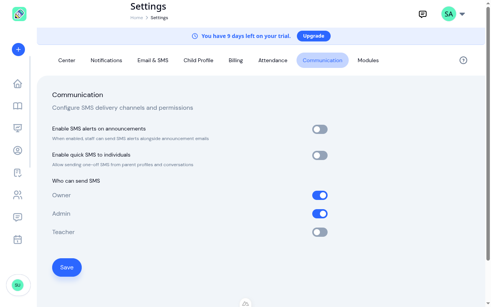Image resolution: width=491 pixels, height=307 pixels.
Task: Open the people group icon in the sidebar
Action: (x=18, y=195)
